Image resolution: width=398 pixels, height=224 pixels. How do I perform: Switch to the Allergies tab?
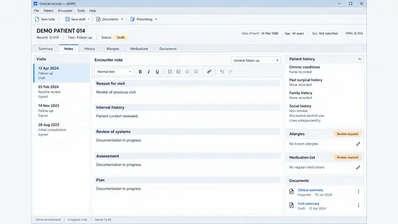pyautogui.click(x=113, y=49)
